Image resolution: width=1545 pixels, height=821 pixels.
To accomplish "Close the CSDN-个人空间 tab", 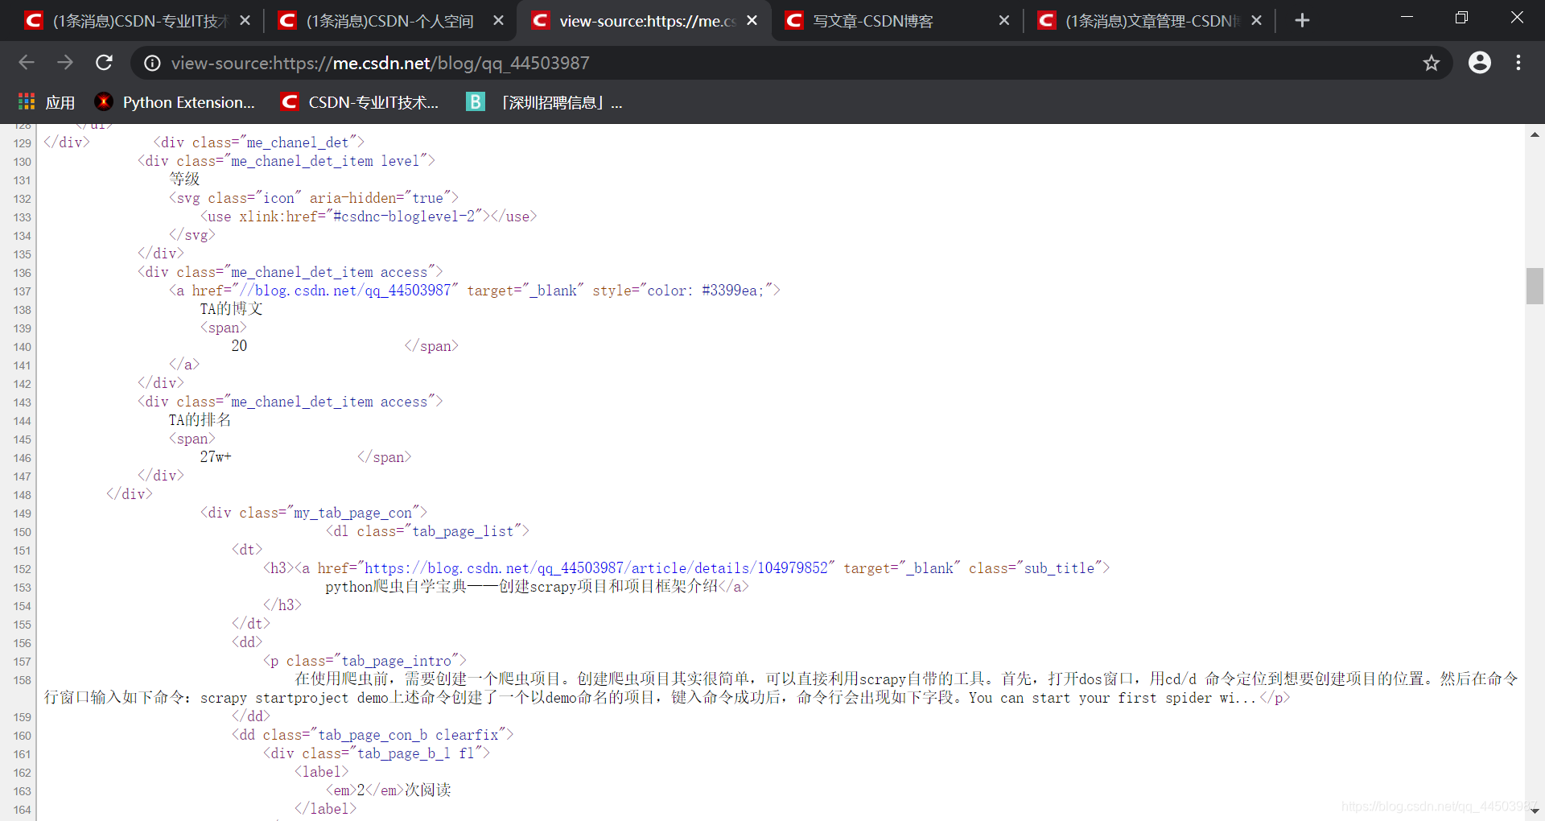I will pyautogui.click(x=499, y=21).
